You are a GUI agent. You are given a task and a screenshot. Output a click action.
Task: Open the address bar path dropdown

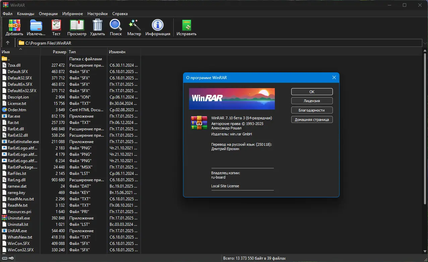[425, 43]
